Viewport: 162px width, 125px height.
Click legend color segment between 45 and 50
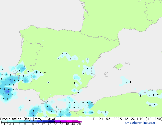pyautogui.click(x=76, y=122)
